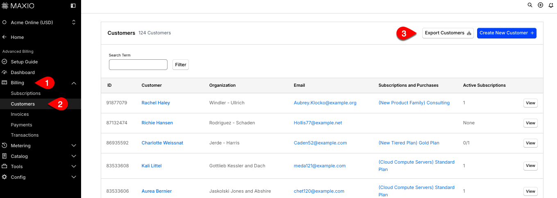Open the Acme Online (USD) site switcher
The width and height of the screenshot is (557, 198).
click(41, 22)
